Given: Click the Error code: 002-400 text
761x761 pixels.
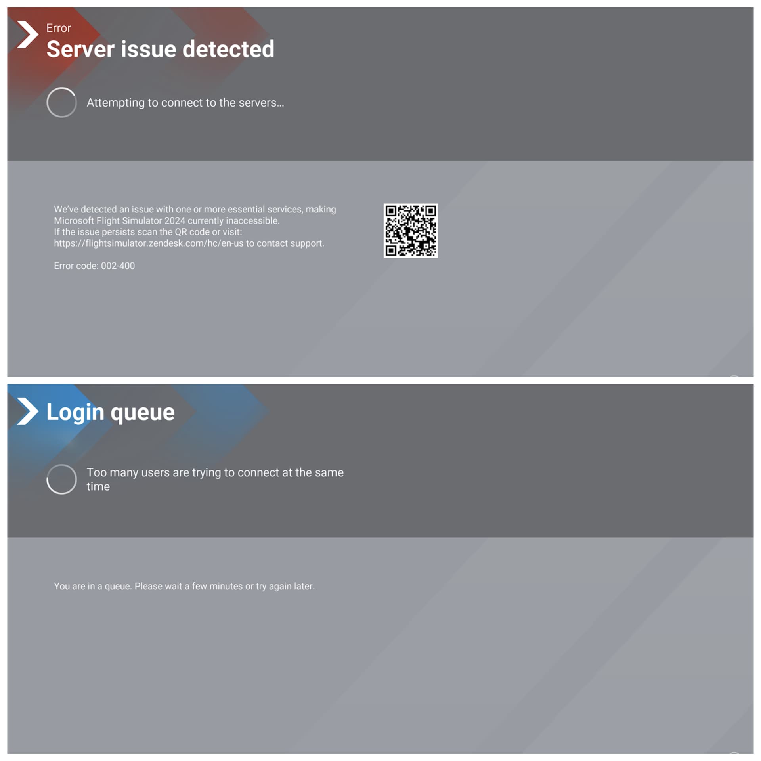Looking at the screenshot, I should click(94, 266).
